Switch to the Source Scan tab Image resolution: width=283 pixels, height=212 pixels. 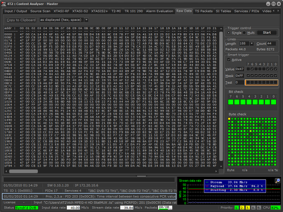40,11
